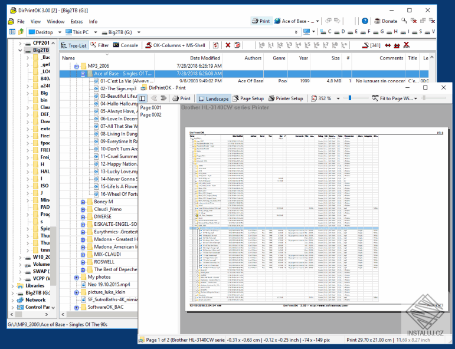The width and height of the screenshot is (455, 349).
Task: Toggle the page list sidebar in the print window
Action: pyautogui.click(x=143, y=98)
